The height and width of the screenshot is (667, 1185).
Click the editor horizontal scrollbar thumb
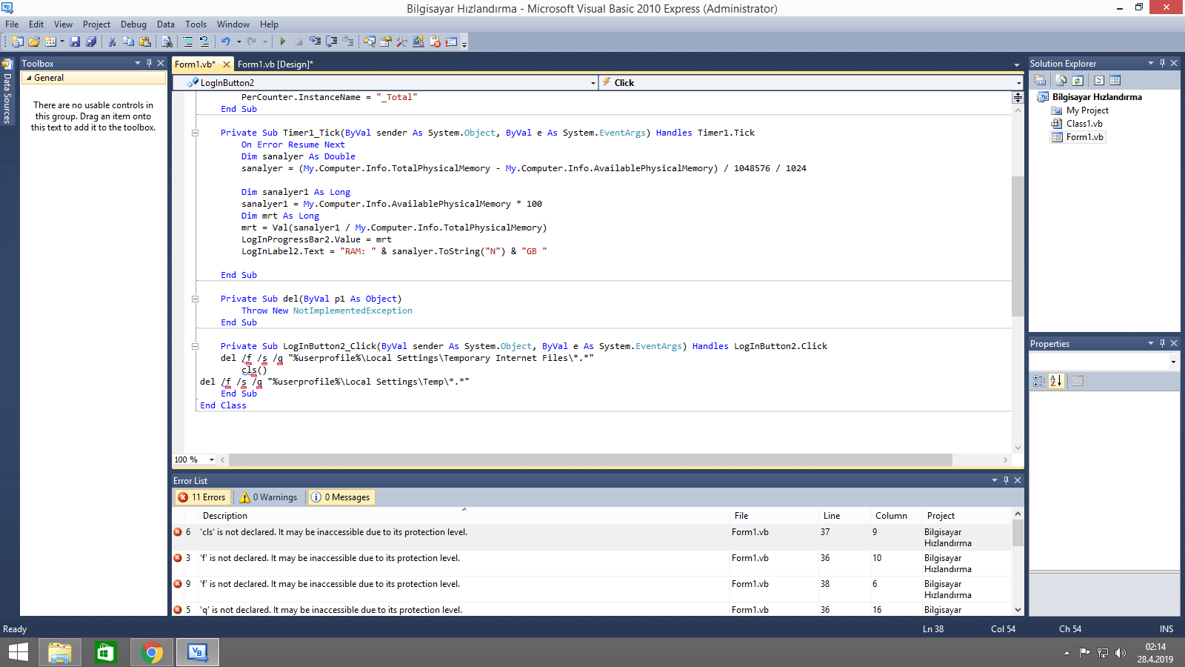tap(590, 460)
